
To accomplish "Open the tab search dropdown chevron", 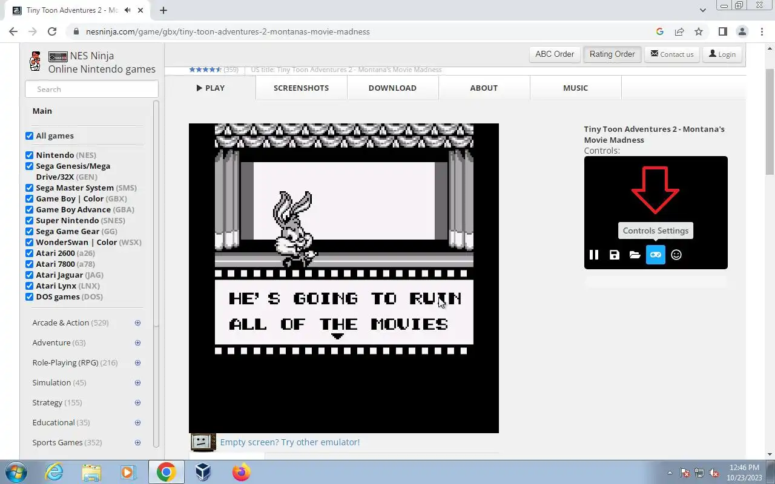I will point(702,10).
